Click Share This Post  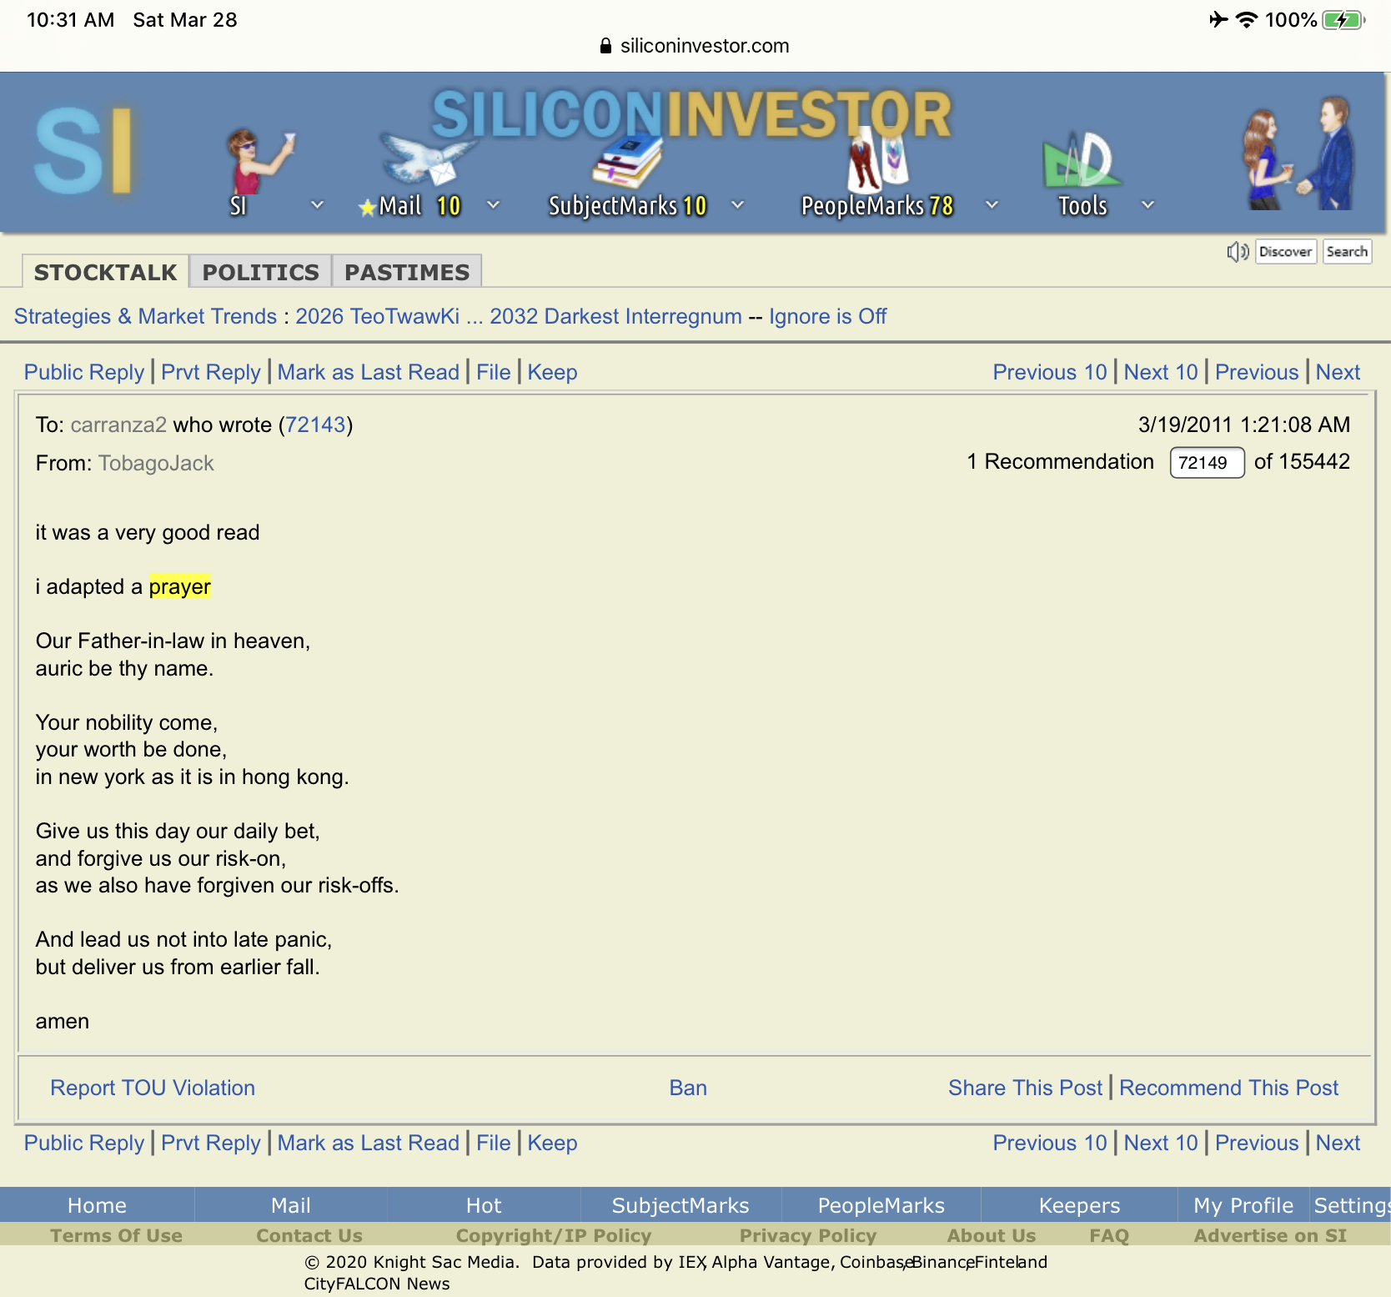(x=1025, y=1088)
